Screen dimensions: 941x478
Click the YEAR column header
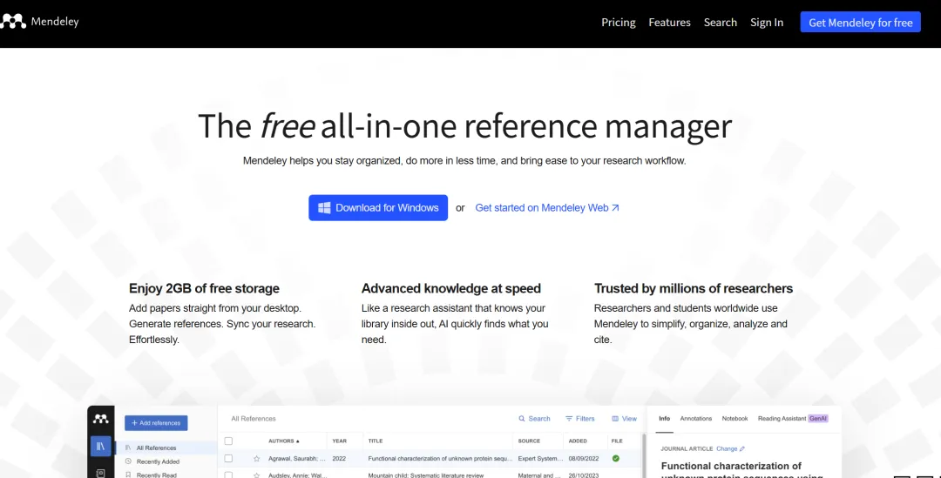click(339, 441)
